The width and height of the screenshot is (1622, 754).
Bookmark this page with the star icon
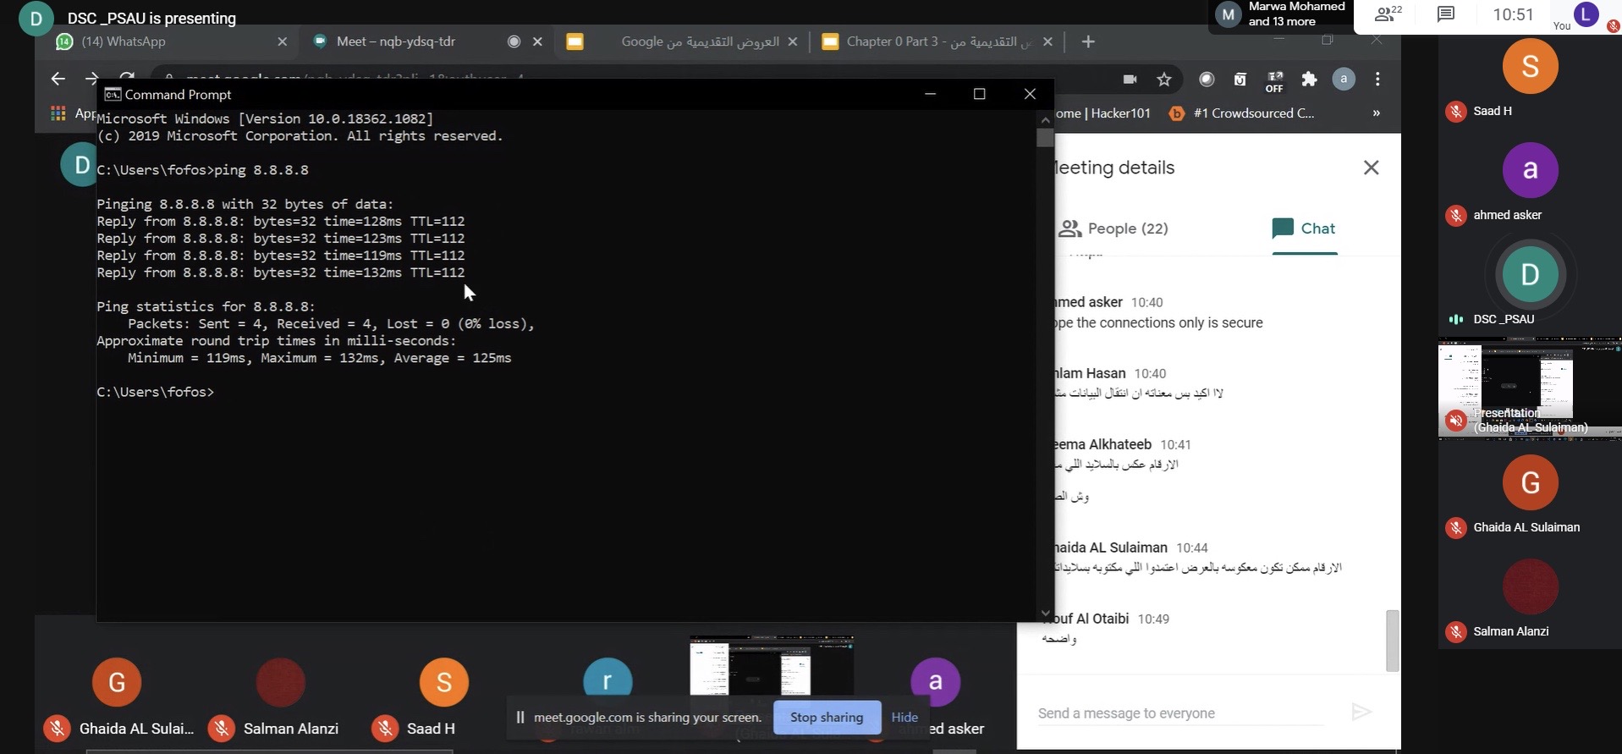(1164, 80)
